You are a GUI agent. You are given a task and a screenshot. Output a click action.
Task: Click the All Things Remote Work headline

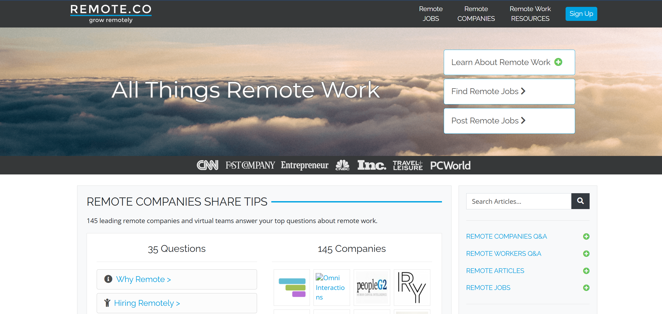[246, 90]
